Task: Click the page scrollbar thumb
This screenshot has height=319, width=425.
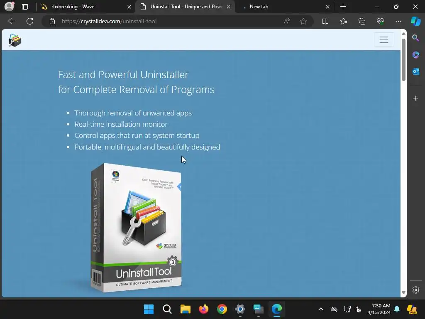Action: 403,60
